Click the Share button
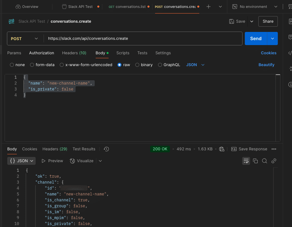Image resolution: width=292 pixels, height=227 pixels. pos(268,21)
